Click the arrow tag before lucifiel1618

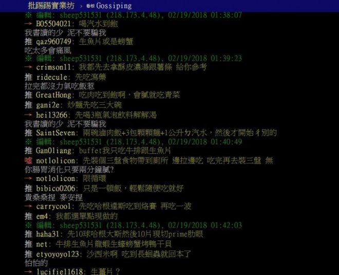[28, 271]
